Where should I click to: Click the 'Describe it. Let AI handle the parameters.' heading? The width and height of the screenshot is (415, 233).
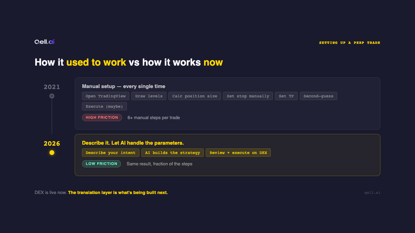click(133, 143)
